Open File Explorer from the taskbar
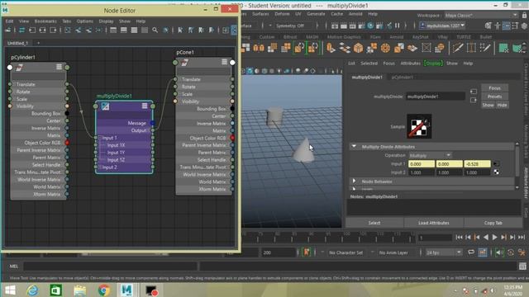Image resolution: width=529 pixels, height=297 pixels. click(x=80, y=290)
